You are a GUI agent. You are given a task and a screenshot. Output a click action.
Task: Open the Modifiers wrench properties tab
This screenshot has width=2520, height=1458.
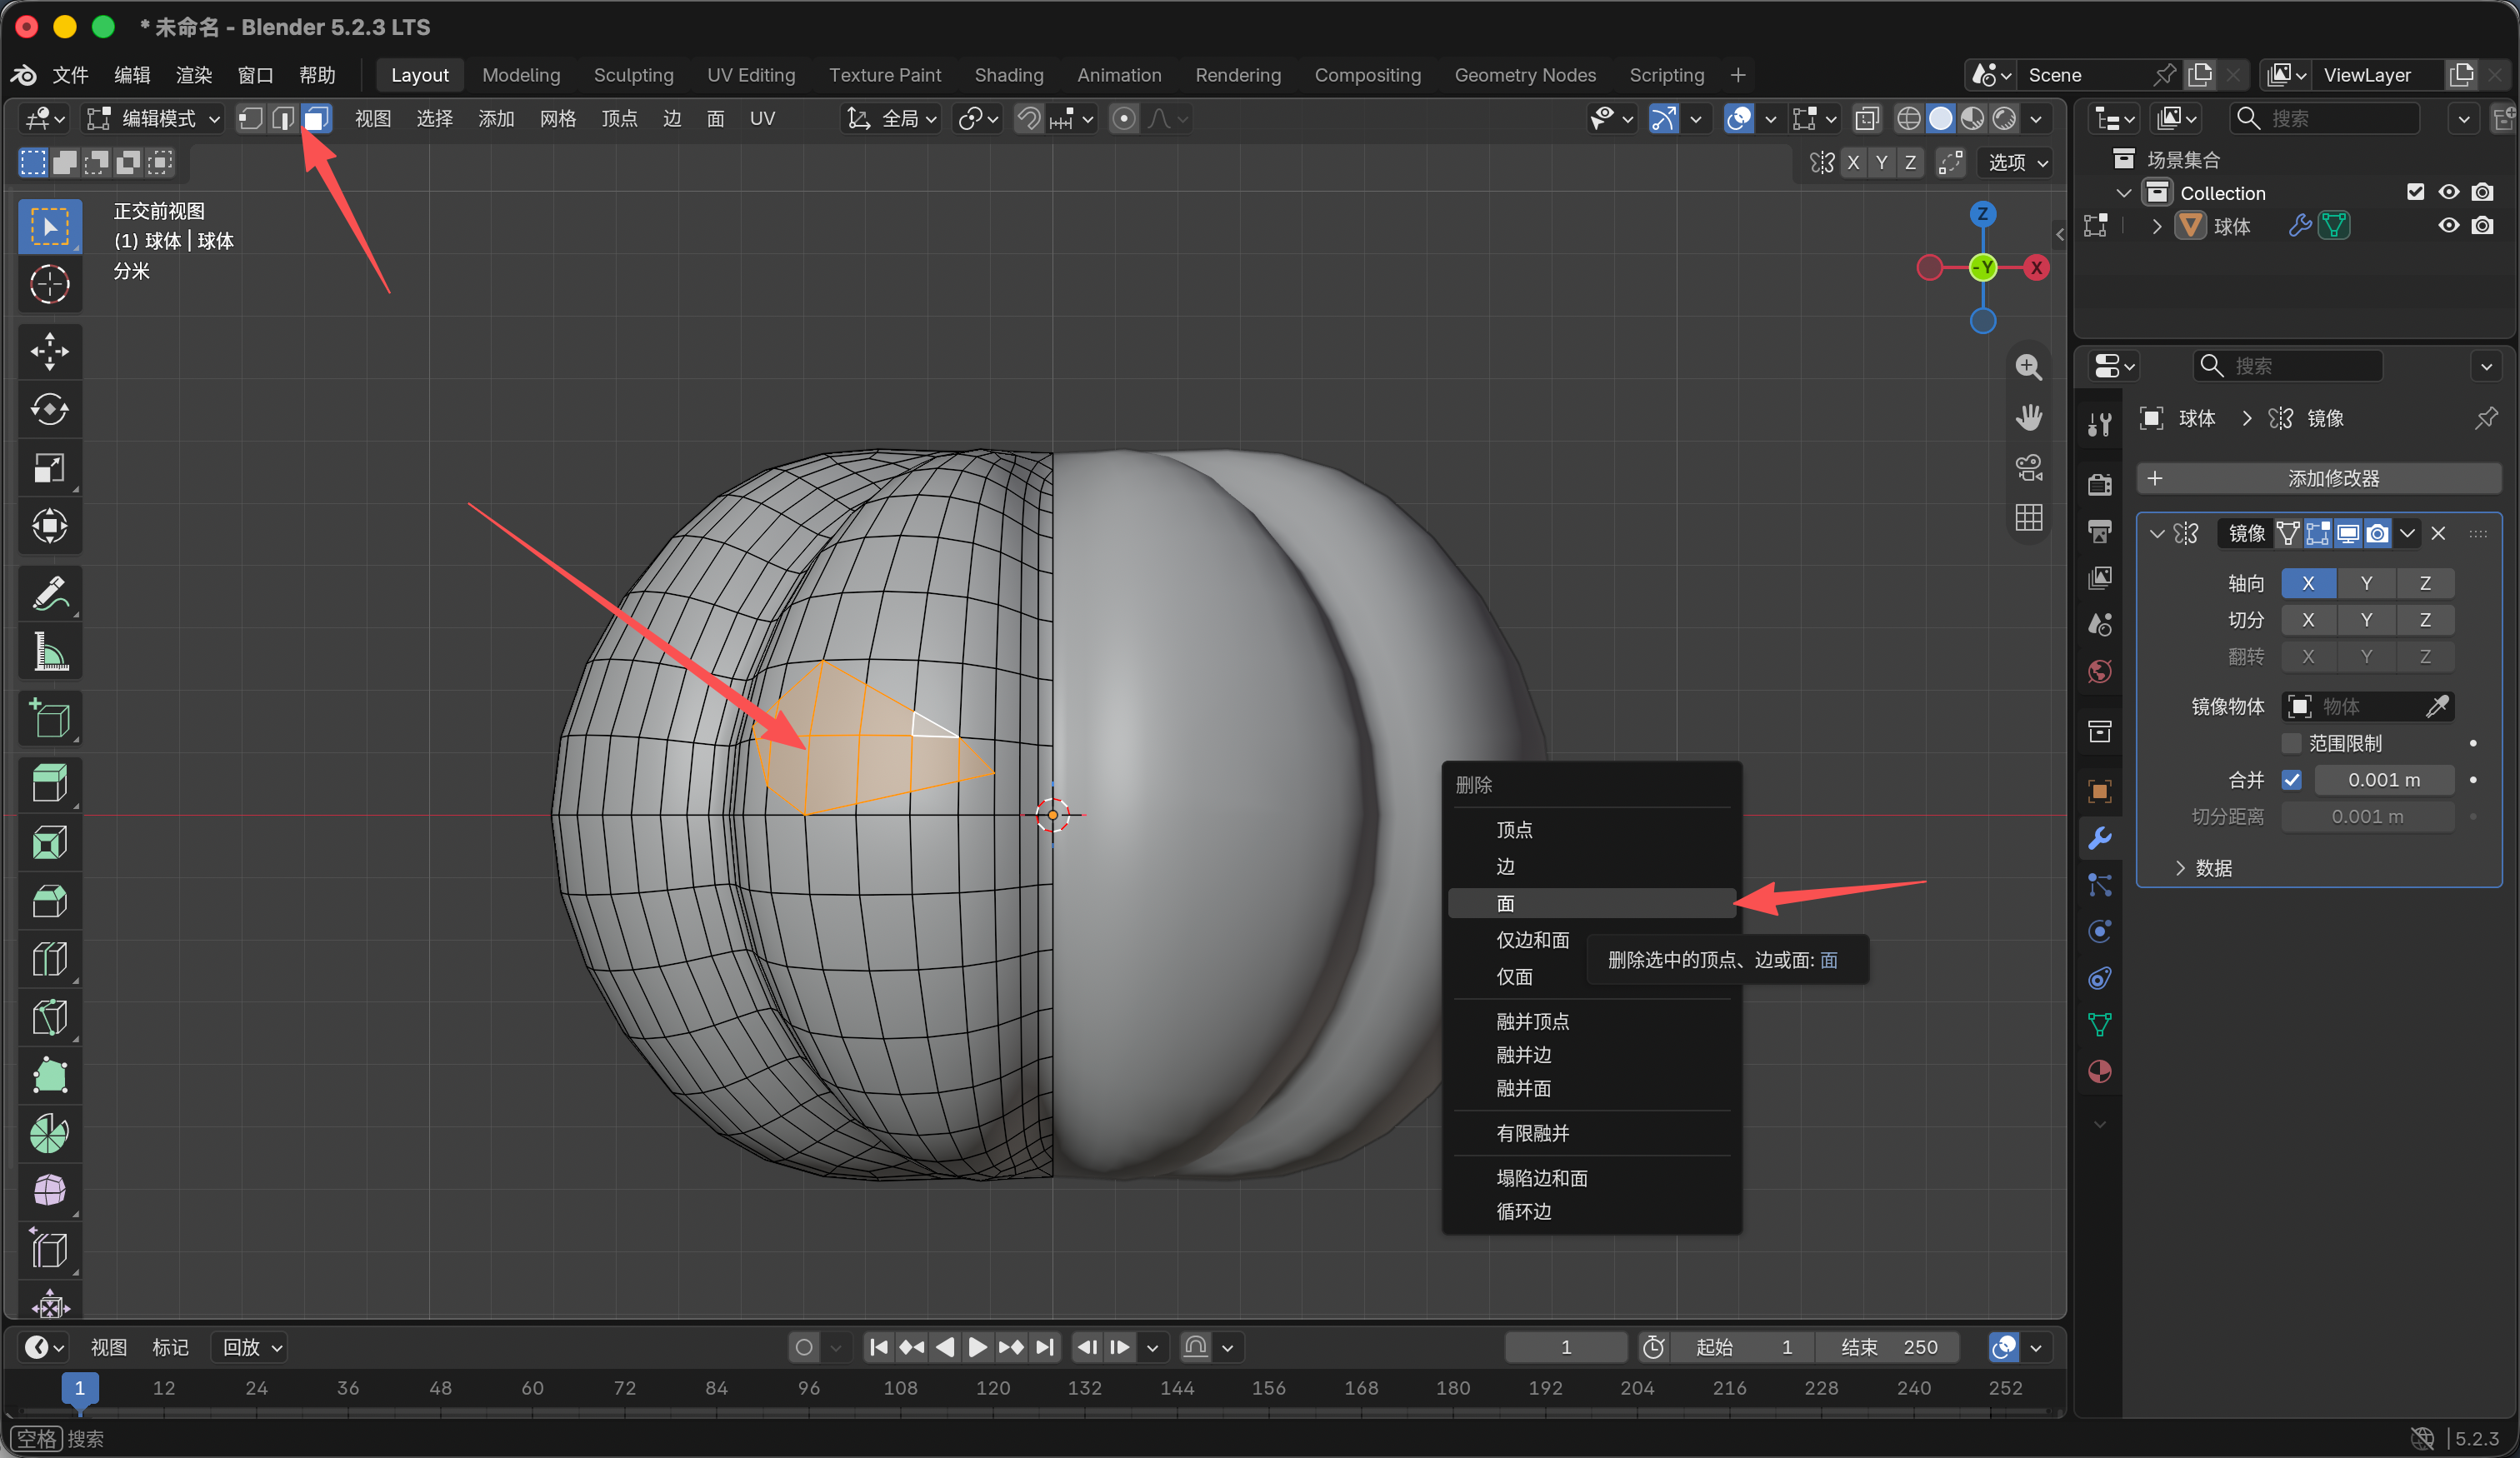pos(2099,838)
